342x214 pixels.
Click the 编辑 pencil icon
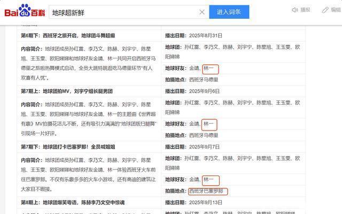click(325, 10)
